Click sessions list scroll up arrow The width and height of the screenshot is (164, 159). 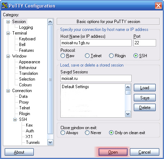pyautogui.click(x=128, y=87)
